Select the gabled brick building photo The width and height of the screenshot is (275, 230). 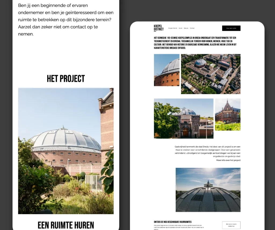pos(227,114)
